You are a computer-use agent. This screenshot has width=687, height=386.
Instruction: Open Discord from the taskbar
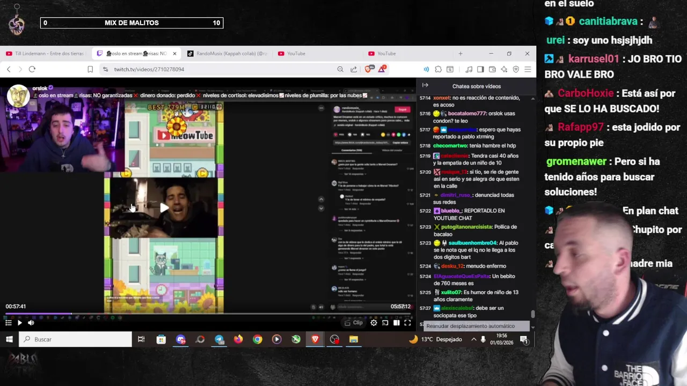tap(181, 339)
